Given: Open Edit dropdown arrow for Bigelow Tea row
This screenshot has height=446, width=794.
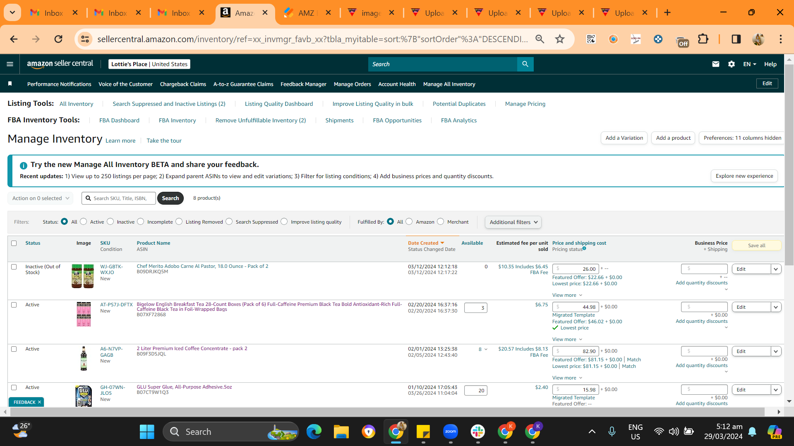Looking at the screenshot, I should (776, 307).
